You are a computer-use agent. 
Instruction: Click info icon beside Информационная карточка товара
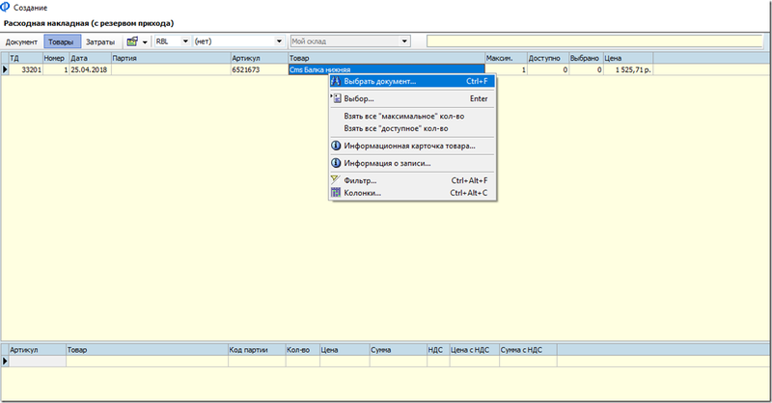coord(336,146)
